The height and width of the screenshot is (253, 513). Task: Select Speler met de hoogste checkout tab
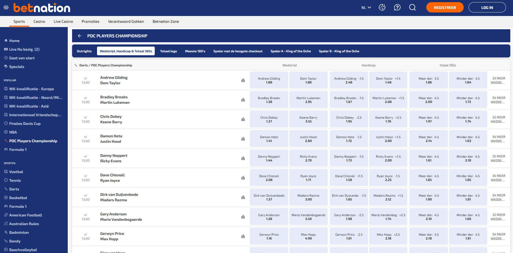[x=238, y=51]
